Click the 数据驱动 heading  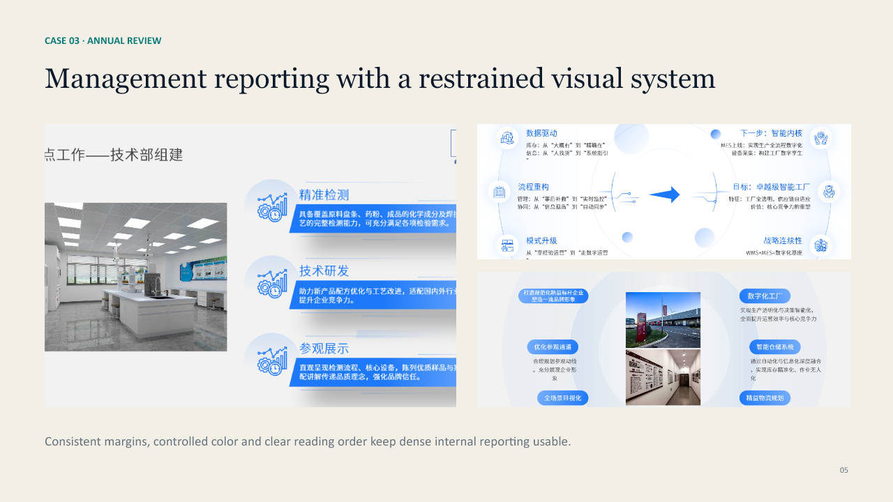point(541,133)
